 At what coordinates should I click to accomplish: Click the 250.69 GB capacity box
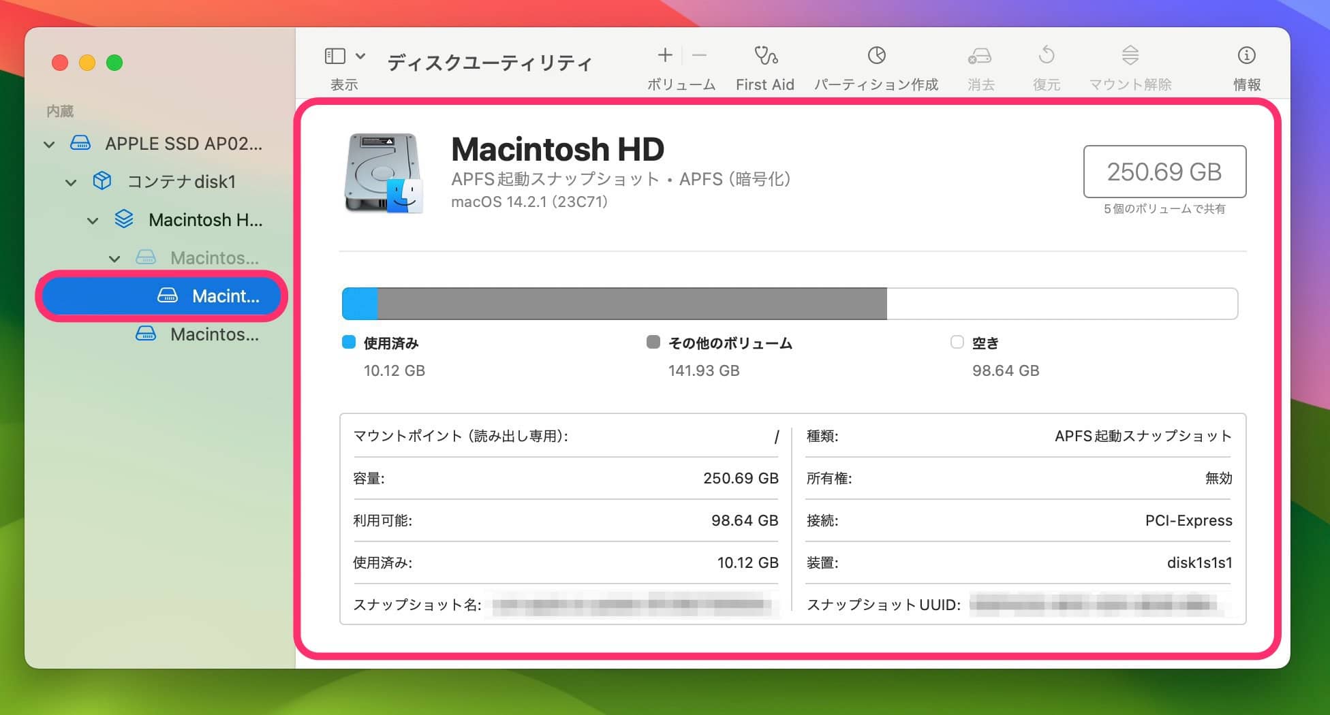(1164, 172)
